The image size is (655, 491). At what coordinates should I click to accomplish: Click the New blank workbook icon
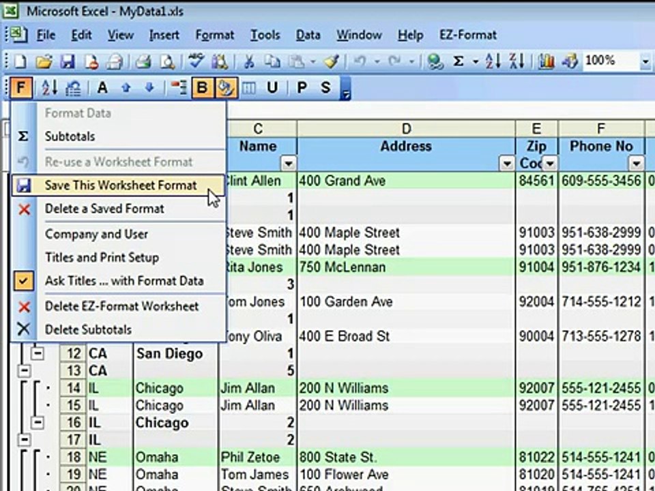pos(20,62)
